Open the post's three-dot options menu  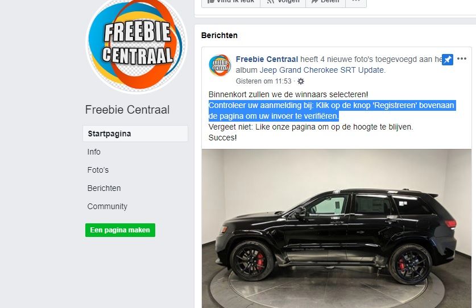pyautogui.click(x=462, y=59)
